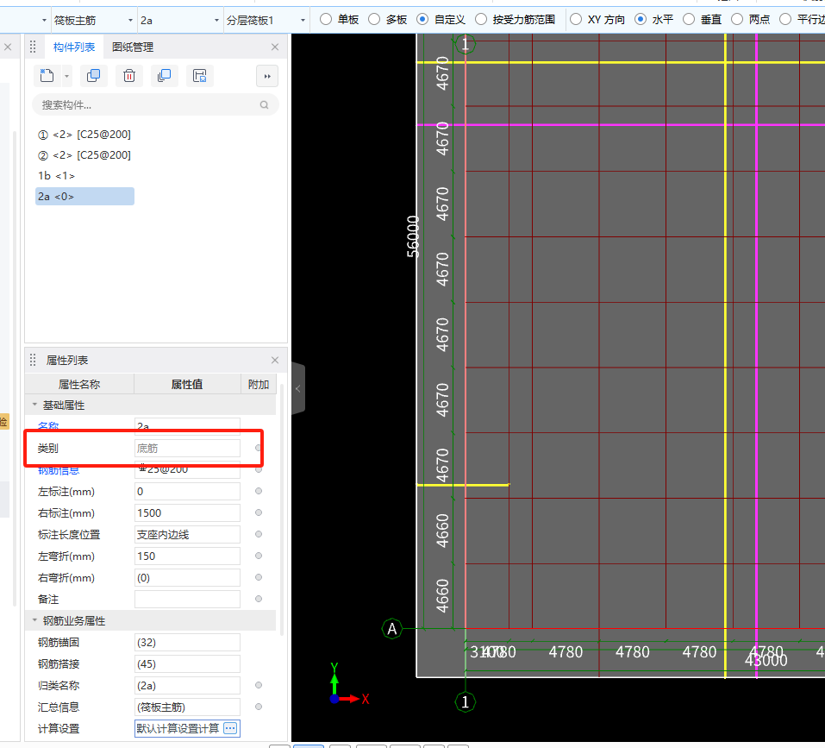Click the 属性值 column header
825x748 pixels.
pyautogui.click(x=187, y=384)
